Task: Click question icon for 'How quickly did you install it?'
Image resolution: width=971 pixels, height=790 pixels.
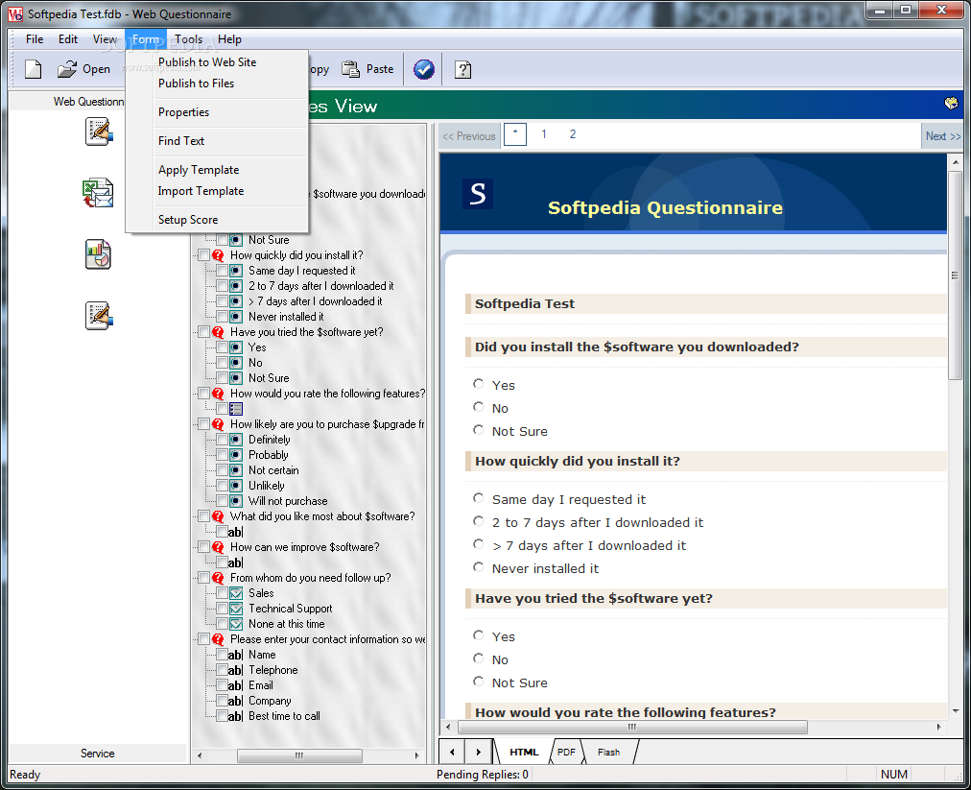Action: tap(218, 255)
